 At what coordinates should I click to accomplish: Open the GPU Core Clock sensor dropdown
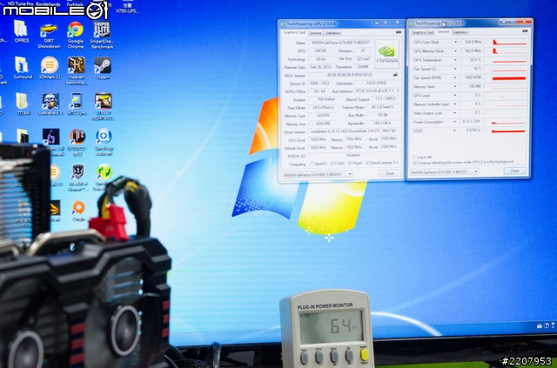(455, 43)
